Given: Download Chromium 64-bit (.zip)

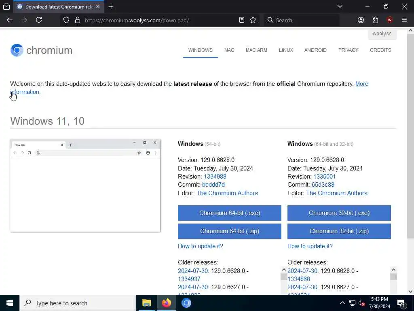Looking at the screenshot, I should click(x=230, y=231).
